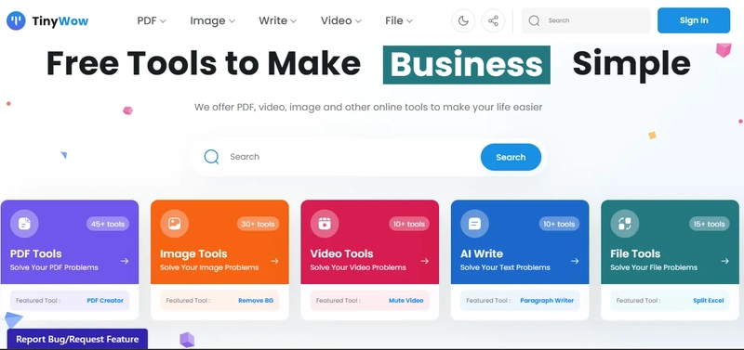744x350 pixels.
Task: Click the share icon in header
Action: point(493,20)
